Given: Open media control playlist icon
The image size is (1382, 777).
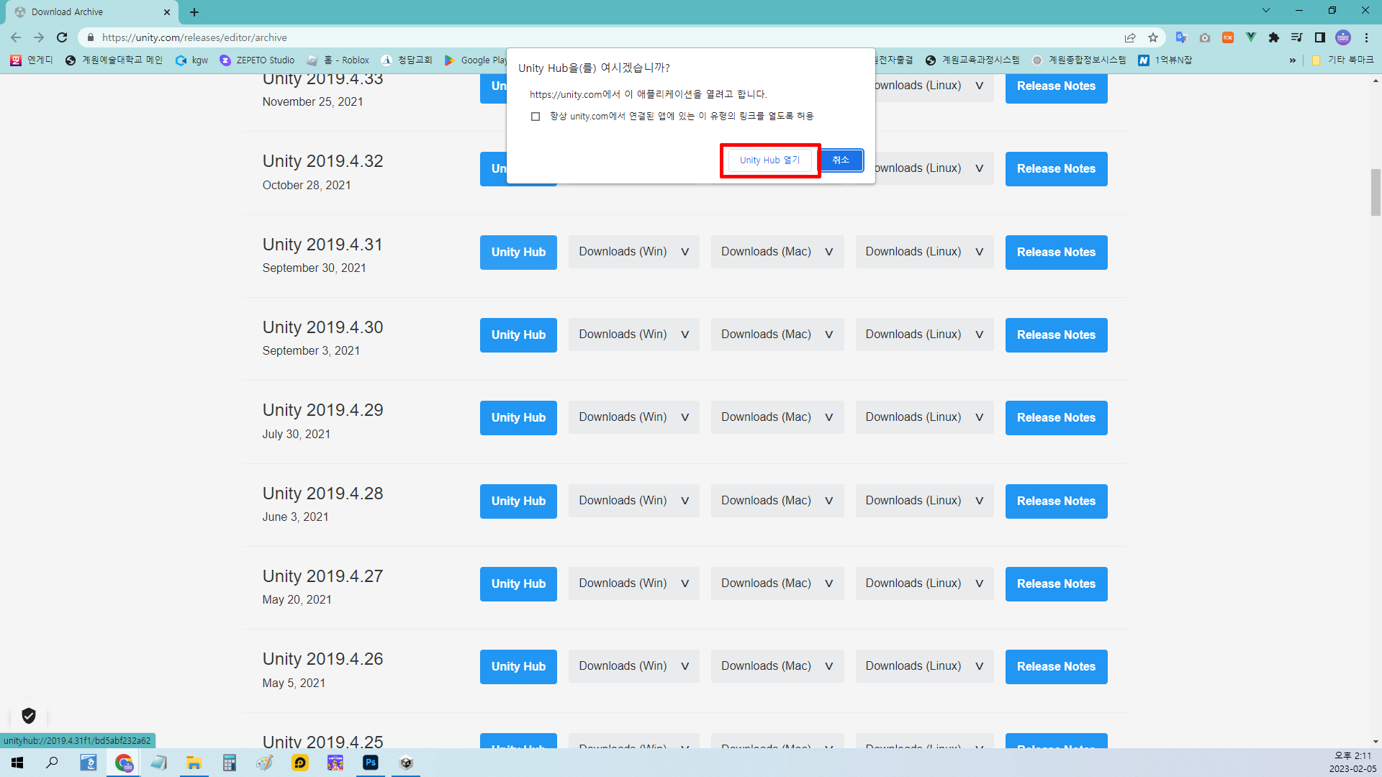Looking at the screenshot, I should pos(1297,37).
